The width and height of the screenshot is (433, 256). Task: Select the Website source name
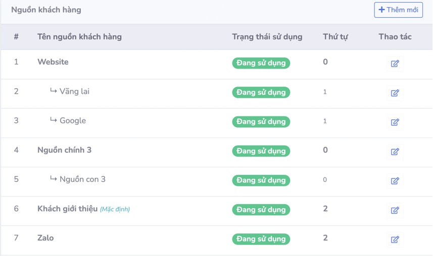pos(53,62)
